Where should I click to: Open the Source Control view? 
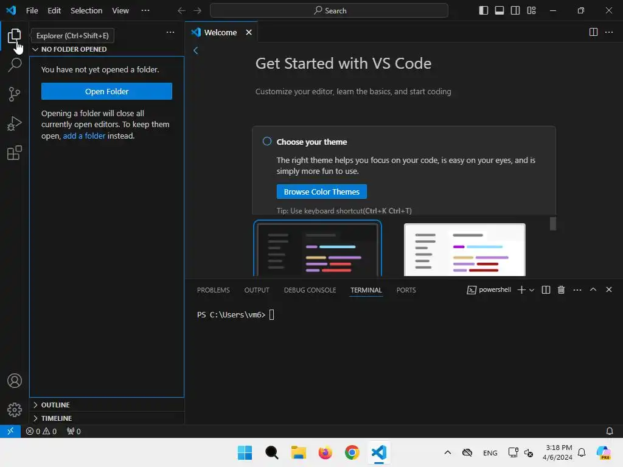click(x=15, y=94)
